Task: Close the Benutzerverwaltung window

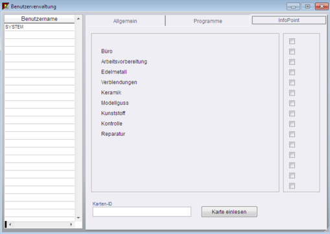Action: [322, 6]
